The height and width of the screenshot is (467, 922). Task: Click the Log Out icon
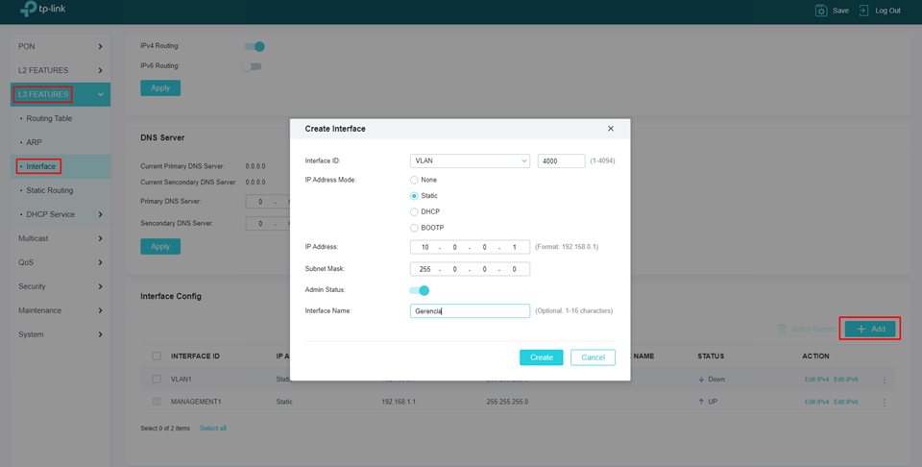[864, 11]
